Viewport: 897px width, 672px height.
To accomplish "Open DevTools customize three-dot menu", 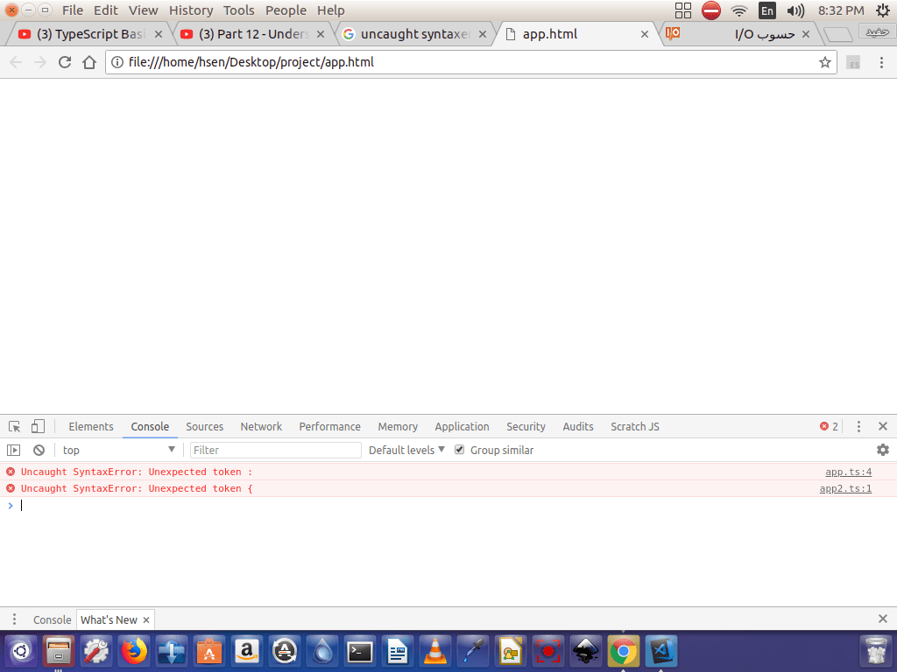I will pos(858,427).
